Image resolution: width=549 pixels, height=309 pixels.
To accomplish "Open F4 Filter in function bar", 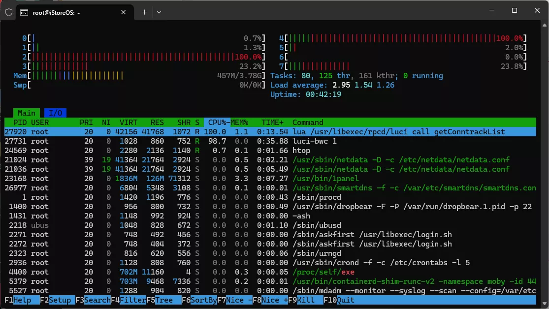I will [132, 300].
